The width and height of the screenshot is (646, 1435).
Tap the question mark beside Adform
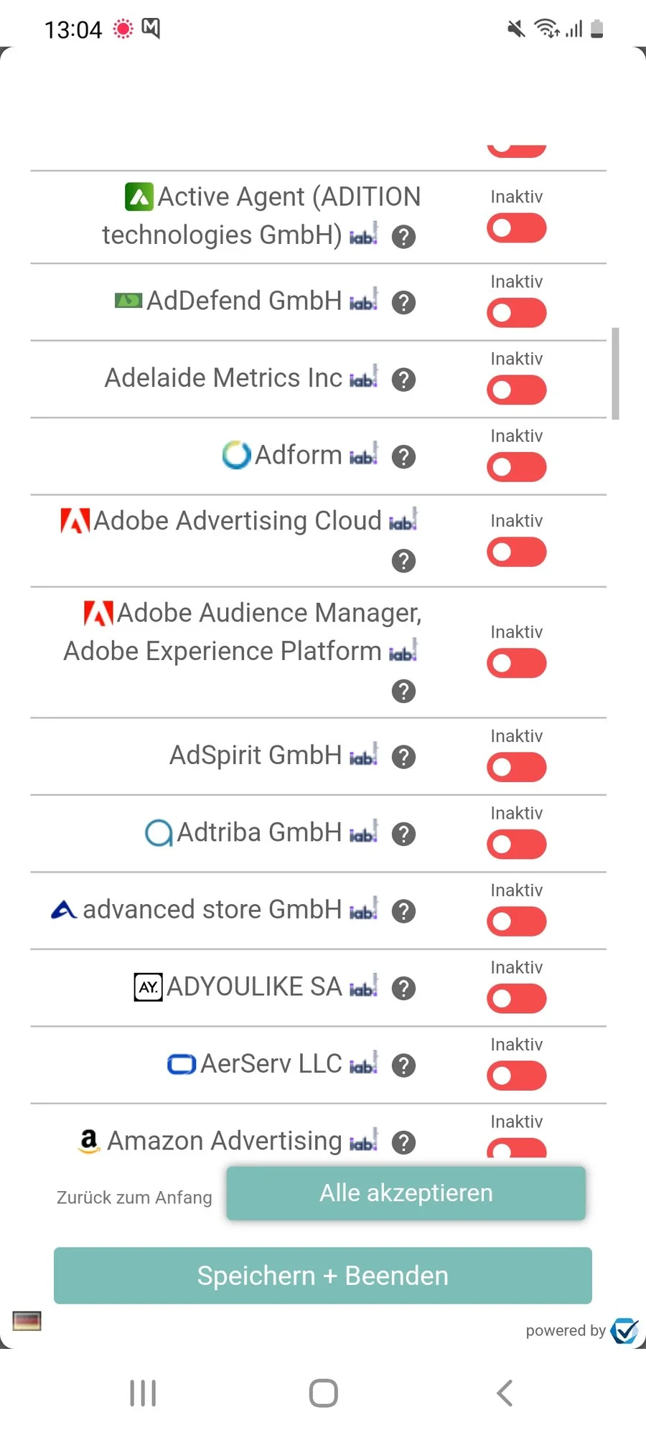click(x=403, y=457)
